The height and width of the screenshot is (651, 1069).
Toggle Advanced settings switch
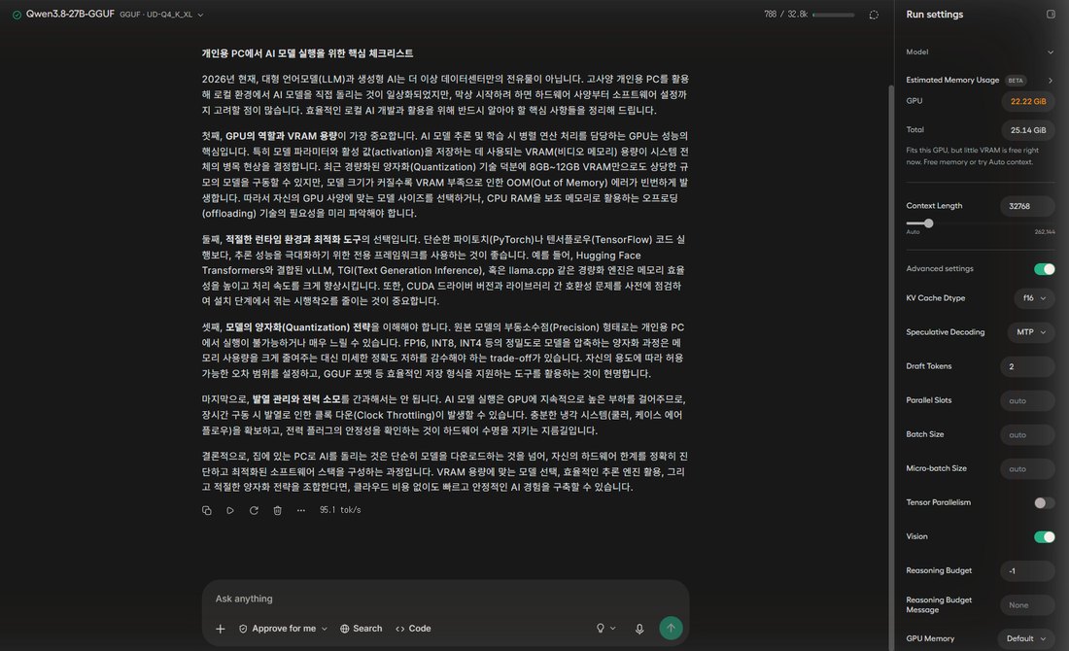[1045, 269]
